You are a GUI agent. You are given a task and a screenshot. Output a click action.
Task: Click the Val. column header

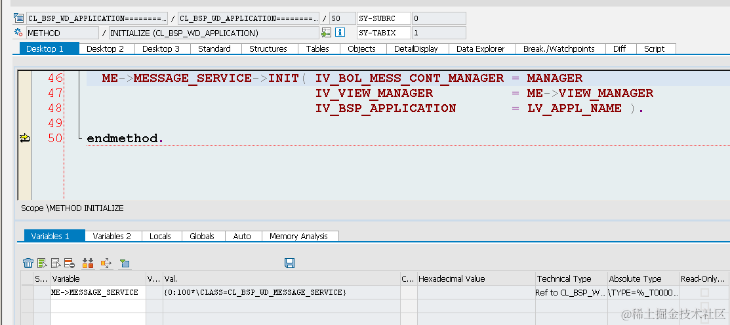281,279
